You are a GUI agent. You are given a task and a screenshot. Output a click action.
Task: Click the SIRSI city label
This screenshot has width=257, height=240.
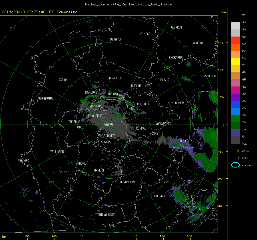[65, 173]
